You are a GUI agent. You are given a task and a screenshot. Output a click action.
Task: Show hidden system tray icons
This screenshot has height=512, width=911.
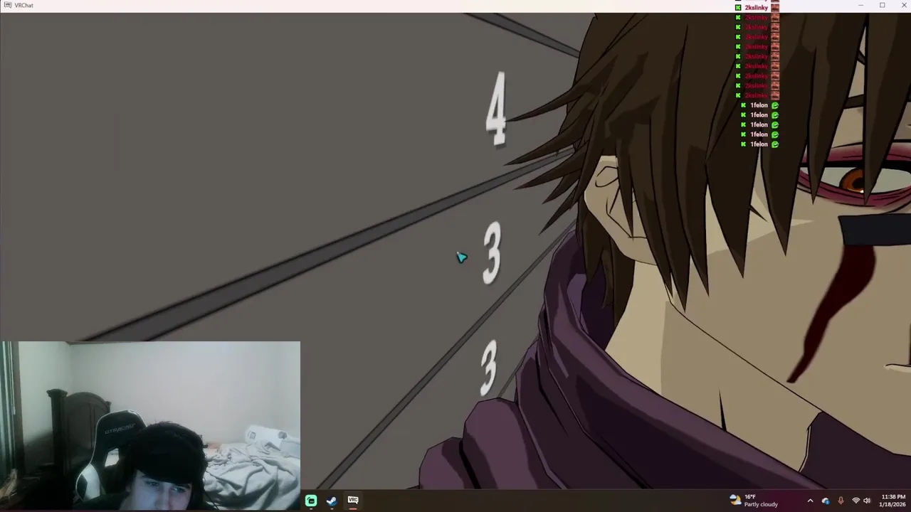point(810,501)
